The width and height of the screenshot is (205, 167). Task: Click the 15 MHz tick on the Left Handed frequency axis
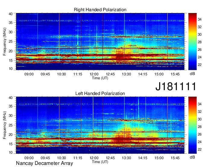tap(11, 144)
